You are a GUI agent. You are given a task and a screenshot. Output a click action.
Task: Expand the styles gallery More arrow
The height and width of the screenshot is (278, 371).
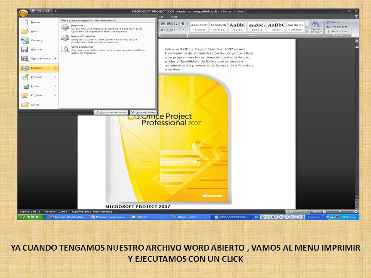pyautogui.click(x=307, y=31)
